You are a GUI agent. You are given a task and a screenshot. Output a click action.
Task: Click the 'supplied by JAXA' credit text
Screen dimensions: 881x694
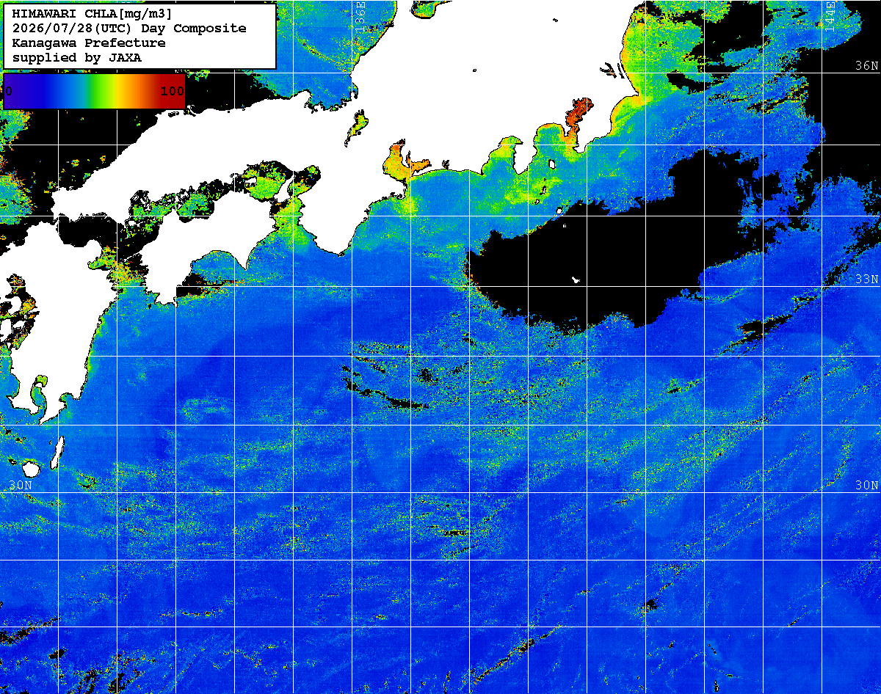(x=77, y=58)
